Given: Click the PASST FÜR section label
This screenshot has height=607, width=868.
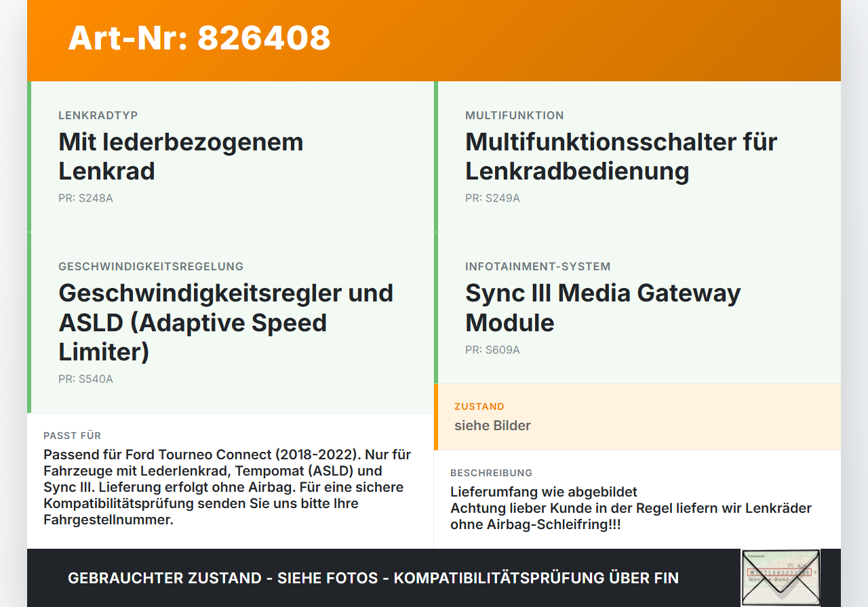Looking at the screenshot, I should pyautogui.click(x=72, y=436).
